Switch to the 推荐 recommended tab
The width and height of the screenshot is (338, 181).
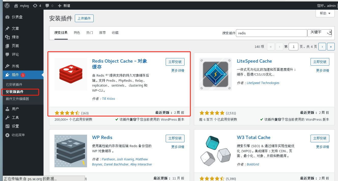(x=103, y=33)
